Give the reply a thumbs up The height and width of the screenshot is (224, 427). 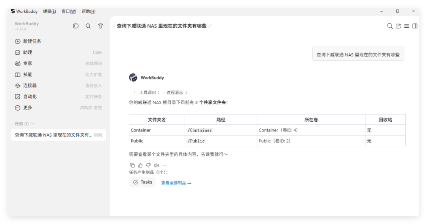140,165
